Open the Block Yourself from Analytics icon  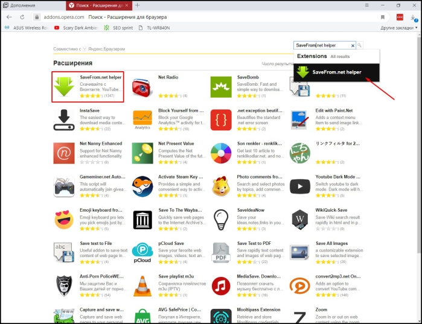click(x=142, y=120)
